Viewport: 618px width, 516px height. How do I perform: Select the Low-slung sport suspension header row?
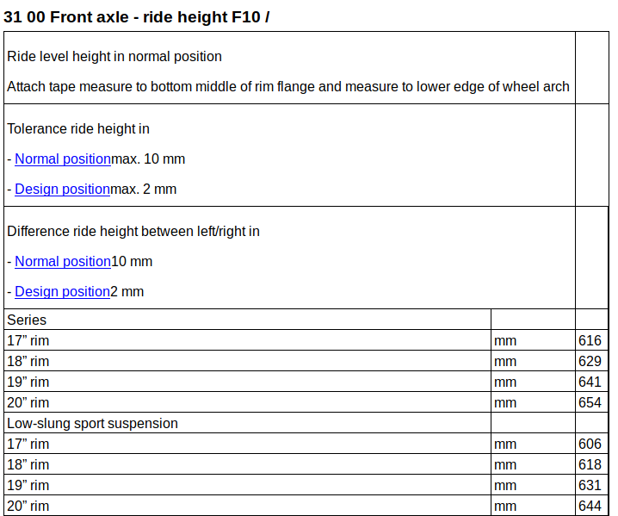pos(306,423)
